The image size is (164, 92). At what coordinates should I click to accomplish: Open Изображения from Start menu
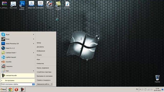click(41, 51)
